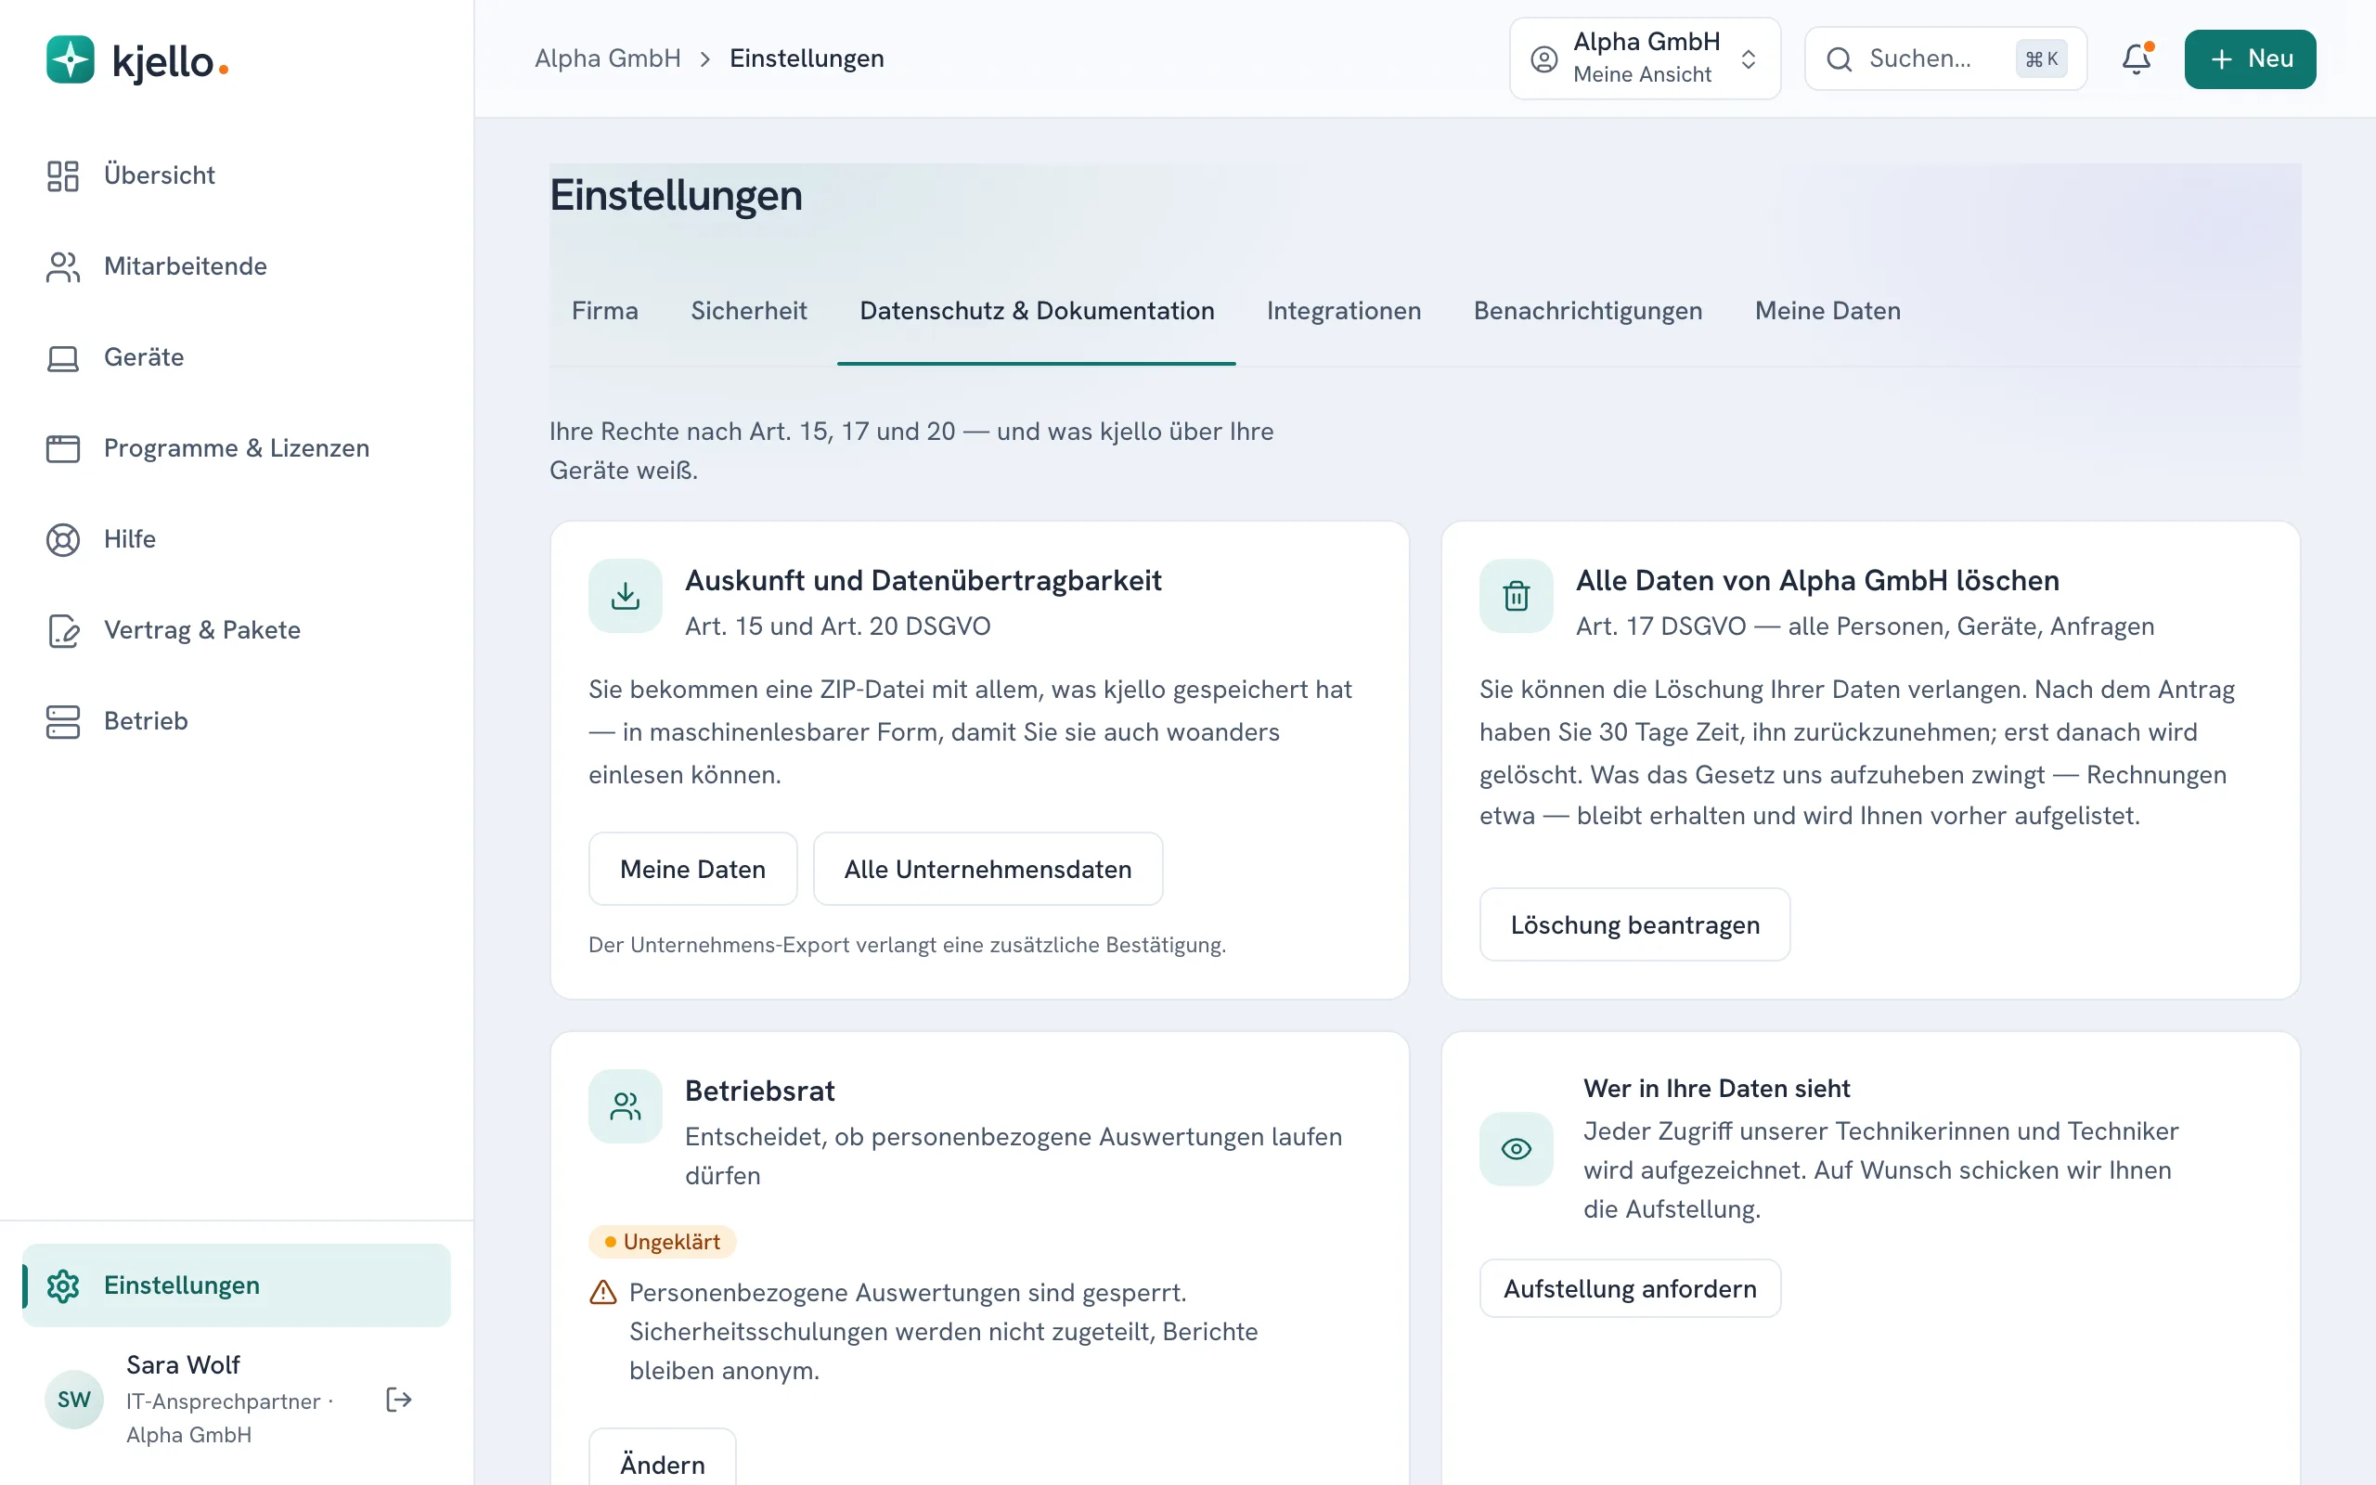Viewport: 2376px width, 1485px height.
Task: Open the Benachrichtigungen tab
Action: tap(1588, 311)
